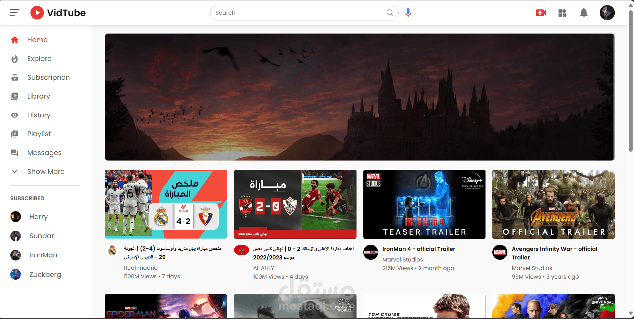
Task: Open the "IronMan 4 - official Trailer" title
Action: coord(419,249)
